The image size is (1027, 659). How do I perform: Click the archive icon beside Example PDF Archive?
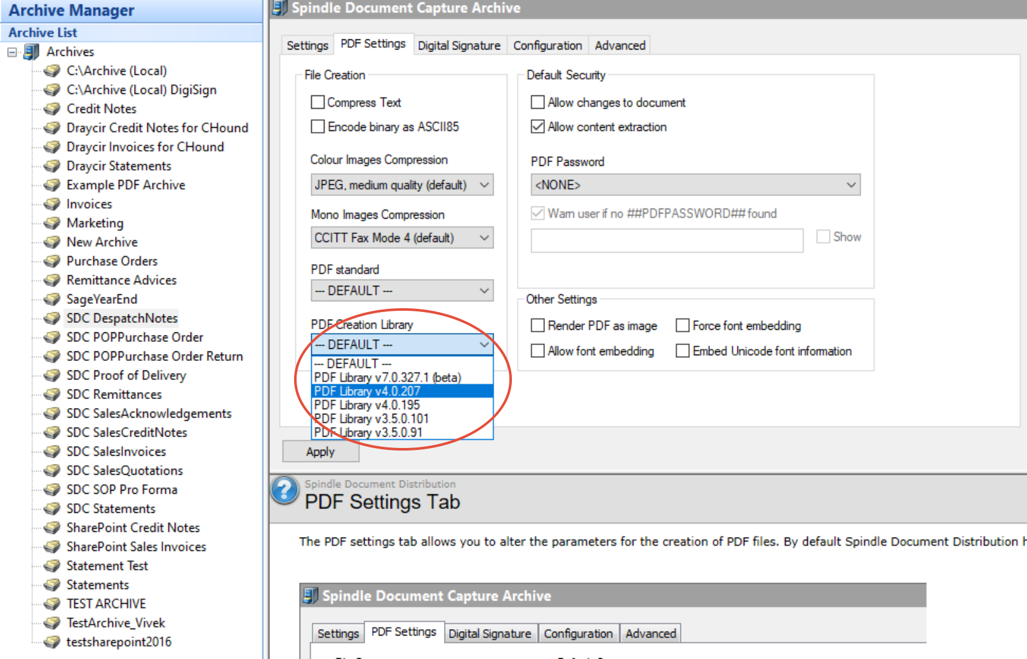pyautogui.click(x=51, y=185)
